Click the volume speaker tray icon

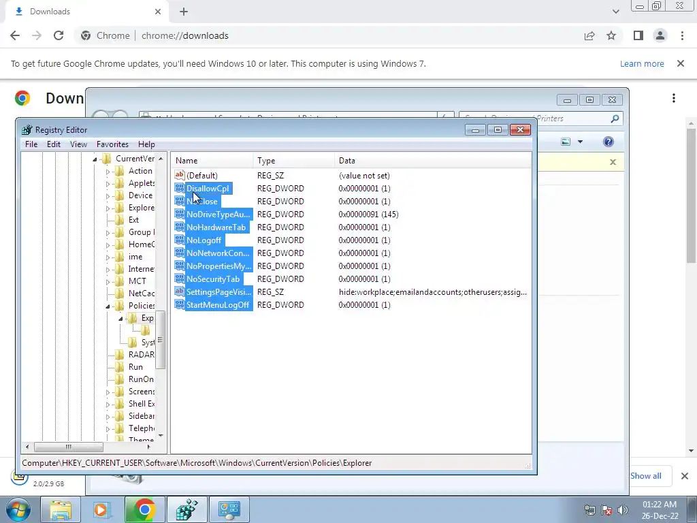(623, 510)
